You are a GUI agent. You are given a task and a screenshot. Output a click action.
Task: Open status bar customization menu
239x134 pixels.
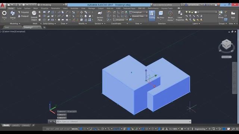pos(237,129)
